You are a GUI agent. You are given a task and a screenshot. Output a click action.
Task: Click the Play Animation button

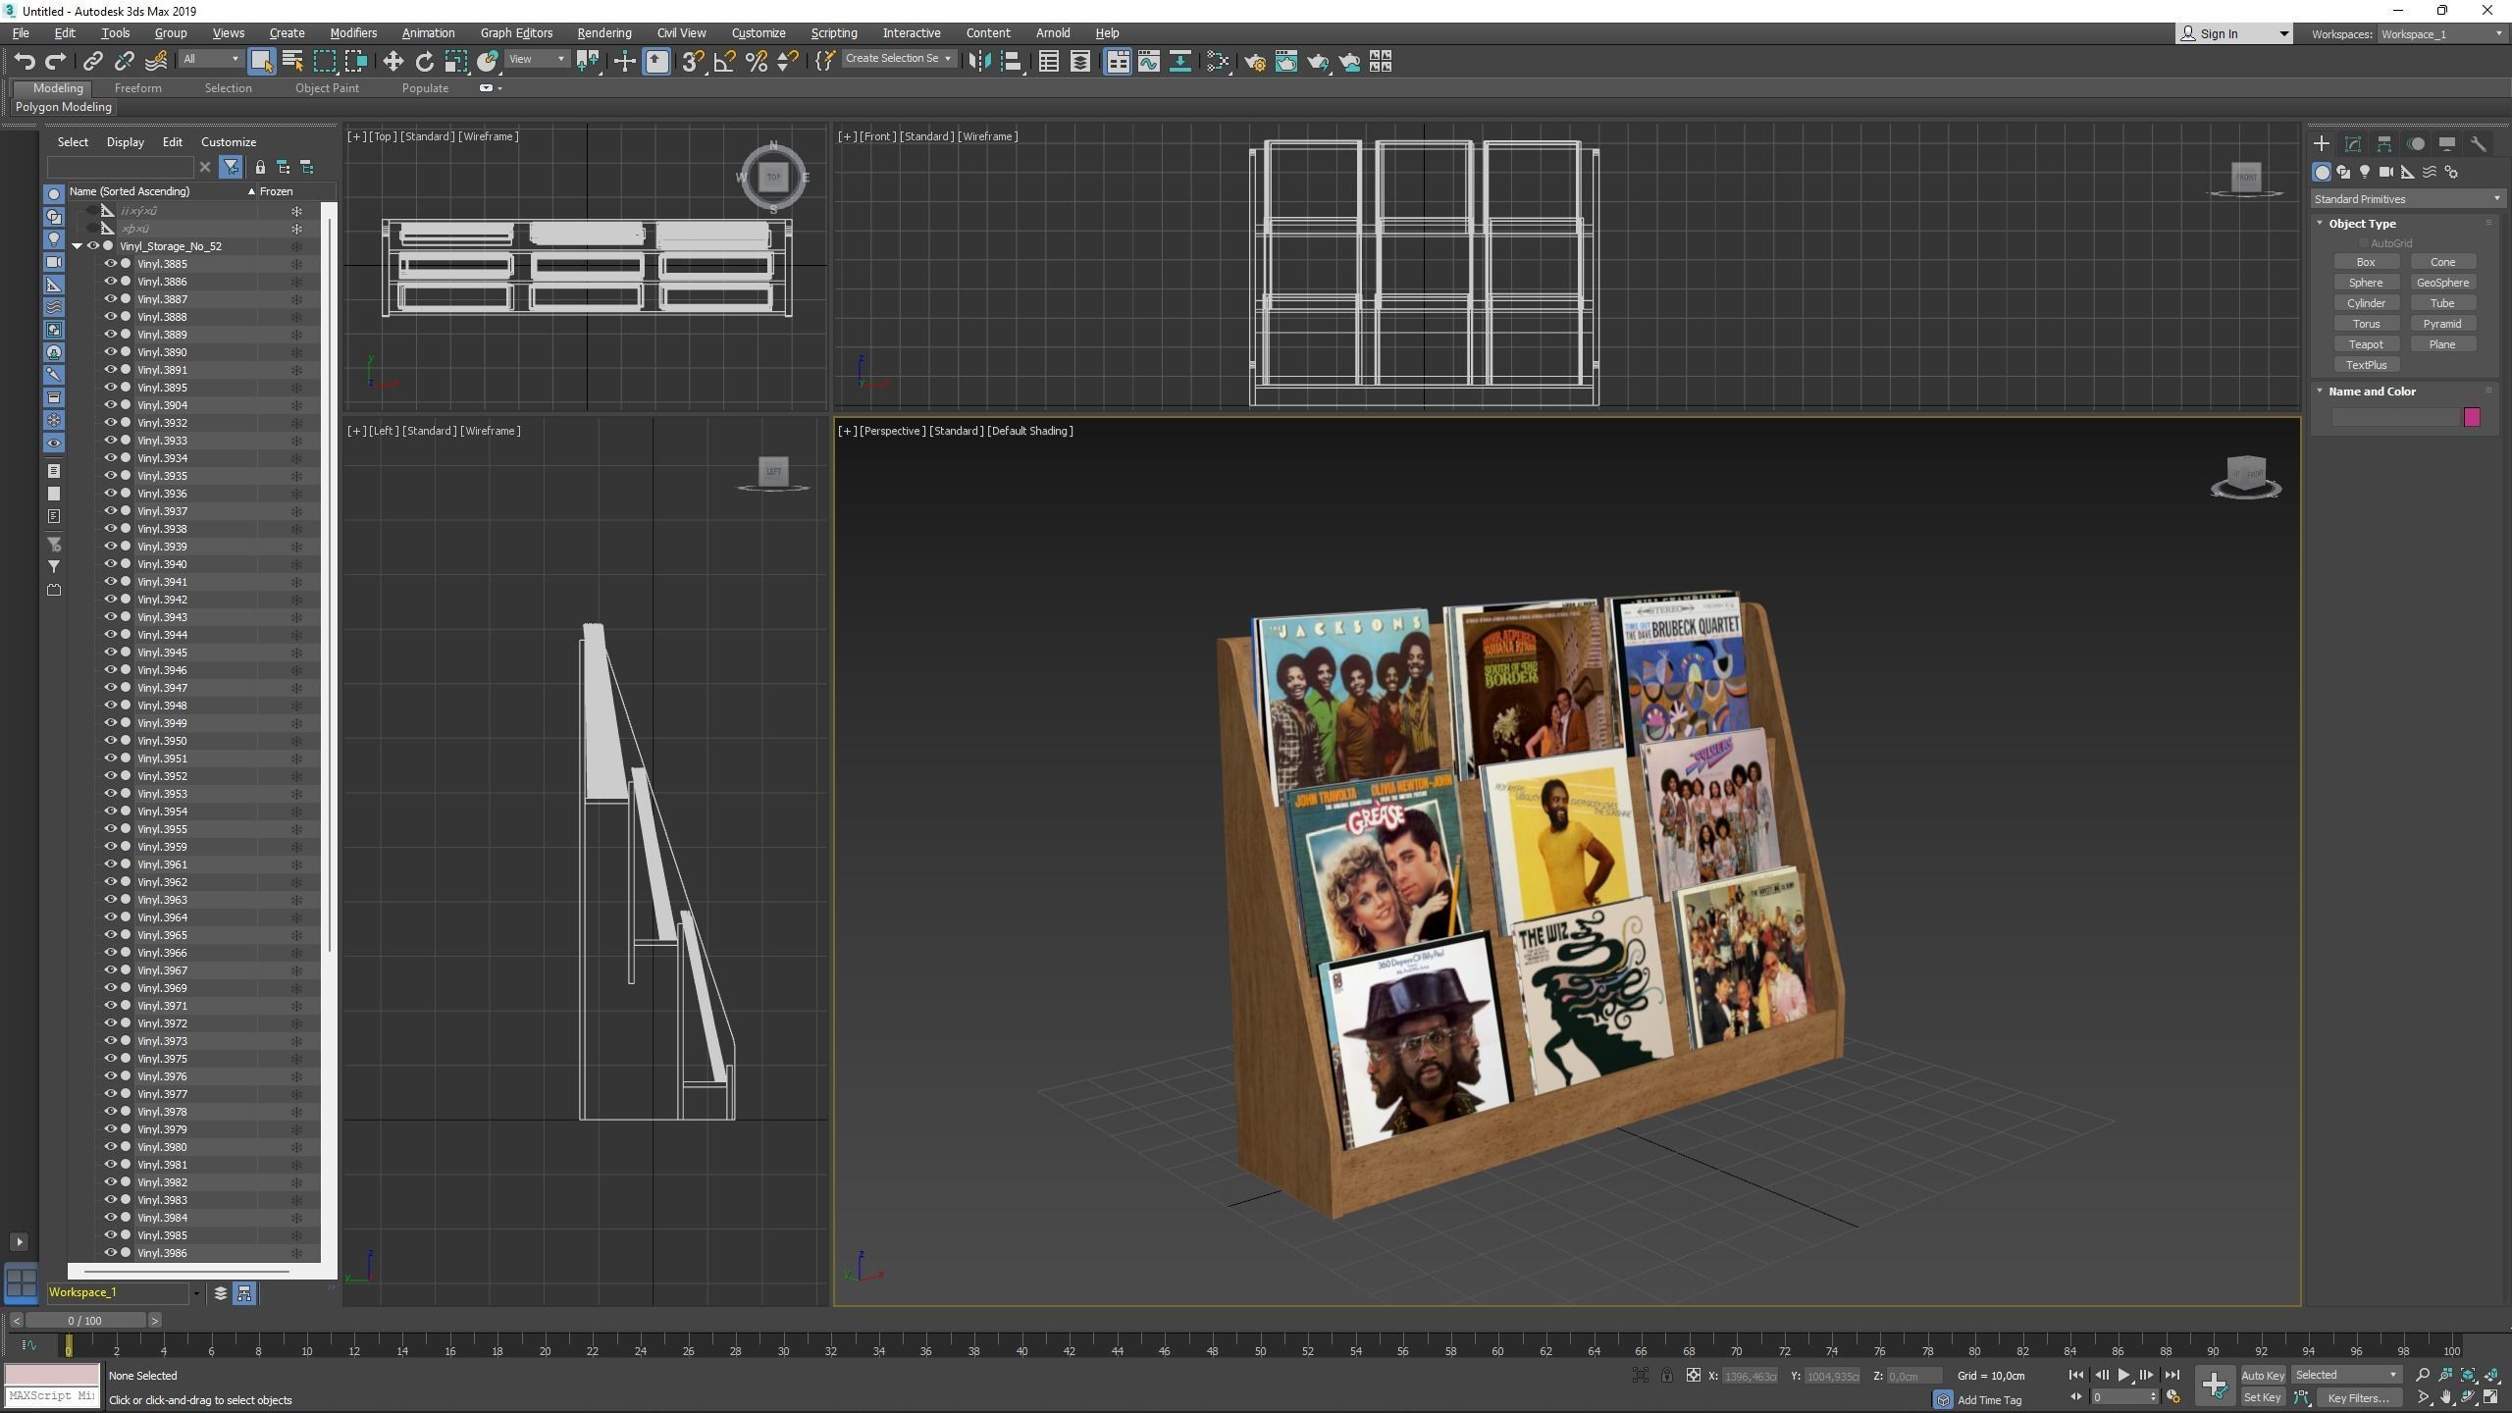point(2124,1375)
